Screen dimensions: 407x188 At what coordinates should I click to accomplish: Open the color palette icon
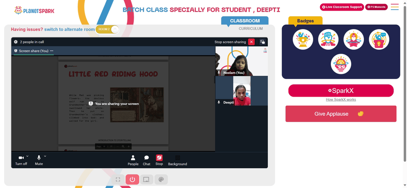tap(161, 179)
